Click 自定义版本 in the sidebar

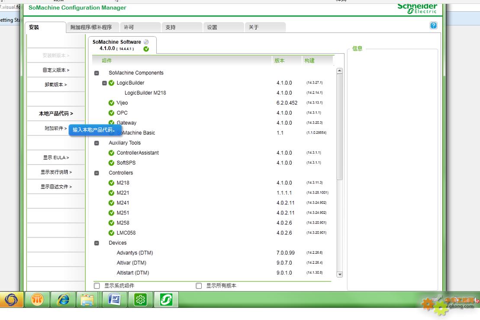pyautogui.click(x=56, y=70)
